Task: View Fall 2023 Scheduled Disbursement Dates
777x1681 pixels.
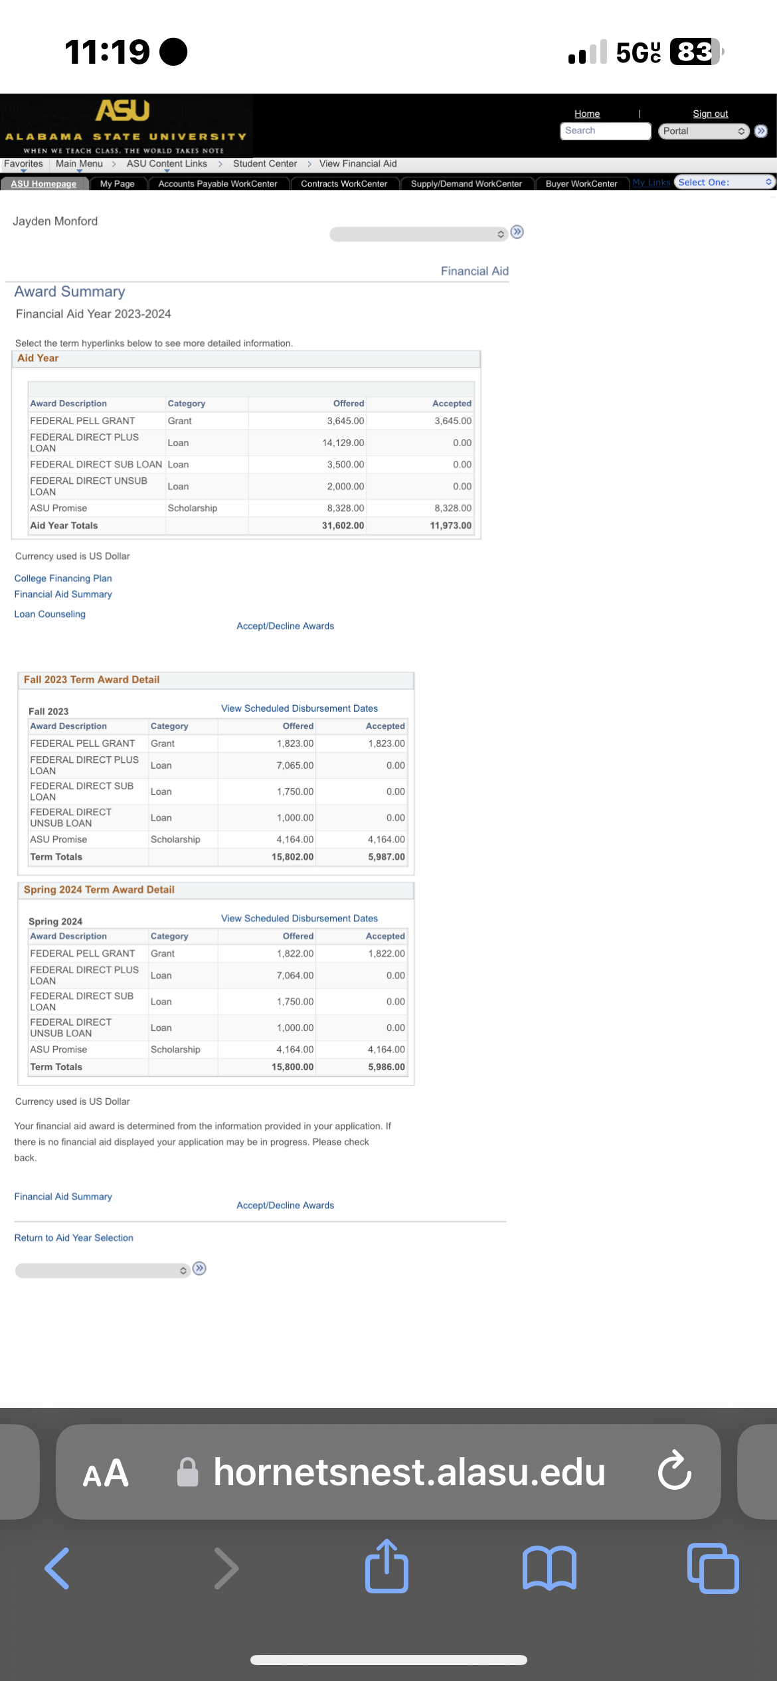Action: coord(300,708)
